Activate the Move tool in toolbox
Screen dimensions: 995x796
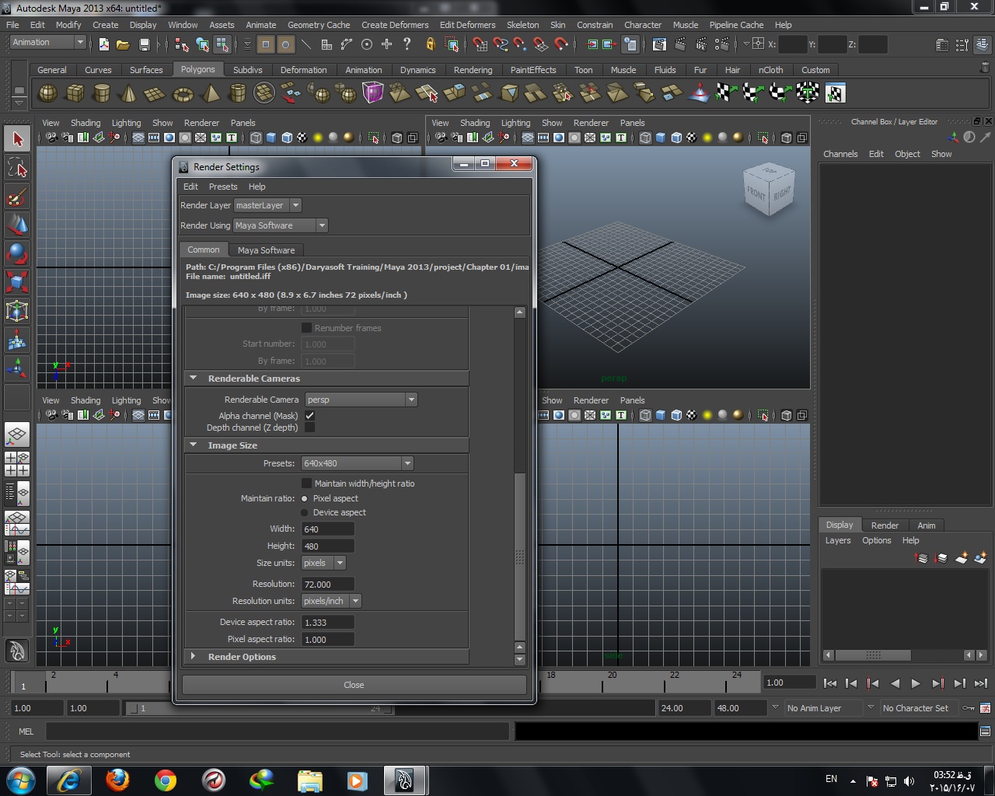pyautogui.click(x=17, y=225)
